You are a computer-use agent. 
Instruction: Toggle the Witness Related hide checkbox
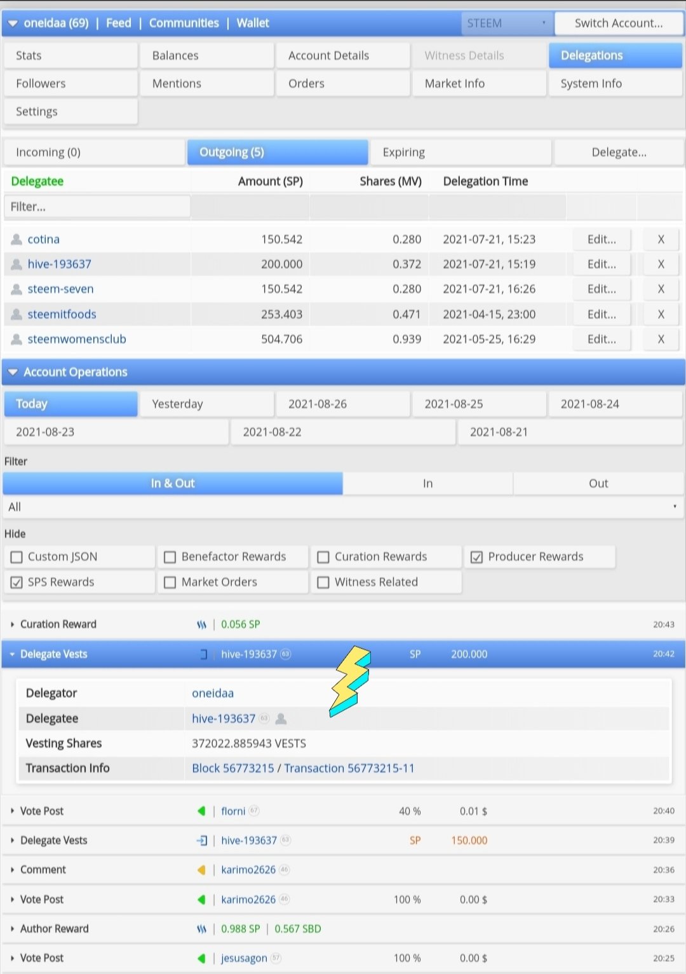coord(323,582)
